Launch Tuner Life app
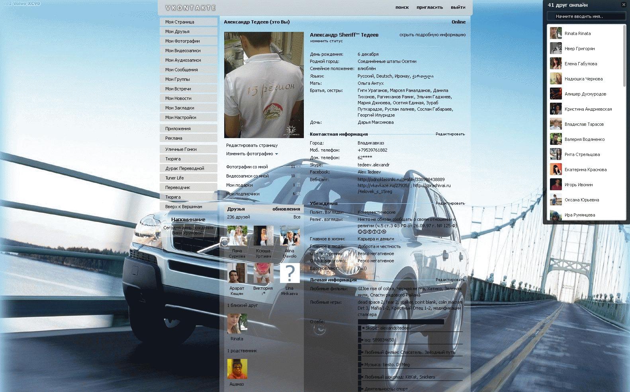Screen dimensions: 630x392 (x=188, y=178)
